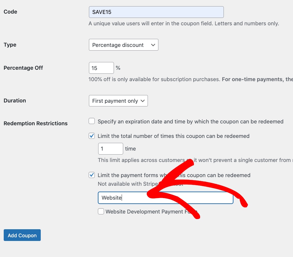Click the Redemption Restrictions heading
This screenshot has width=293, height=257.
click(x=36, y=123)
